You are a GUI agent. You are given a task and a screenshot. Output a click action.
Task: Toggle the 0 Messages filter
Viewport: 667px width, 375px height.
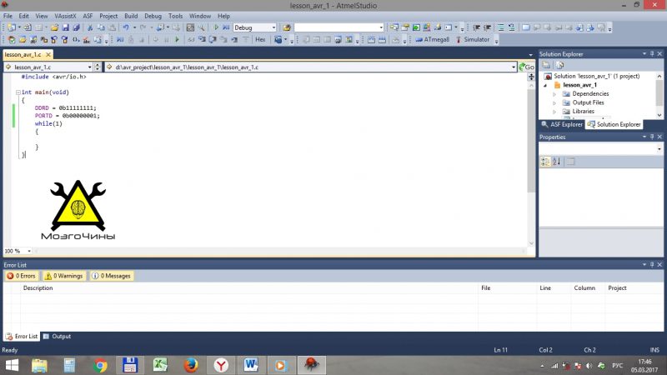coord(112,276)
